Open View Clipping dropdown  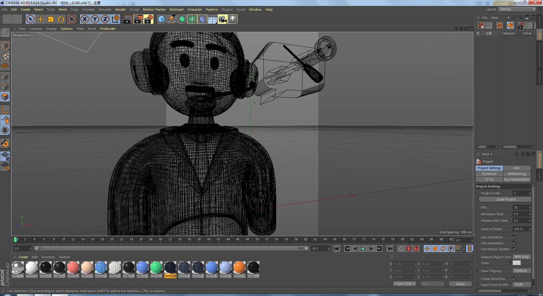click(522, 271)
